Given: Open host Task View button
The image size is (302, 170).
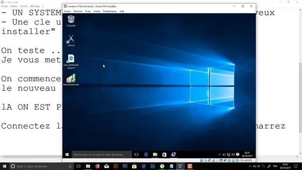Looking at the screenshot, I should (x=78, y=166).
